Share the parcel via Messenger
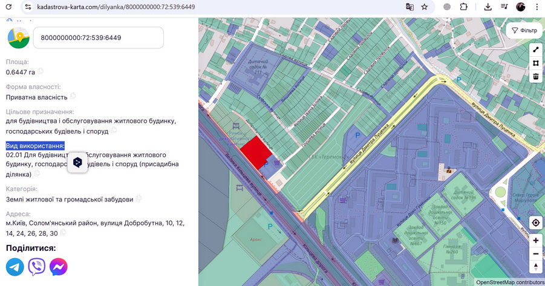Image resolution: width=545 pixels, height=286 pixels. click(x=58, y=267)
